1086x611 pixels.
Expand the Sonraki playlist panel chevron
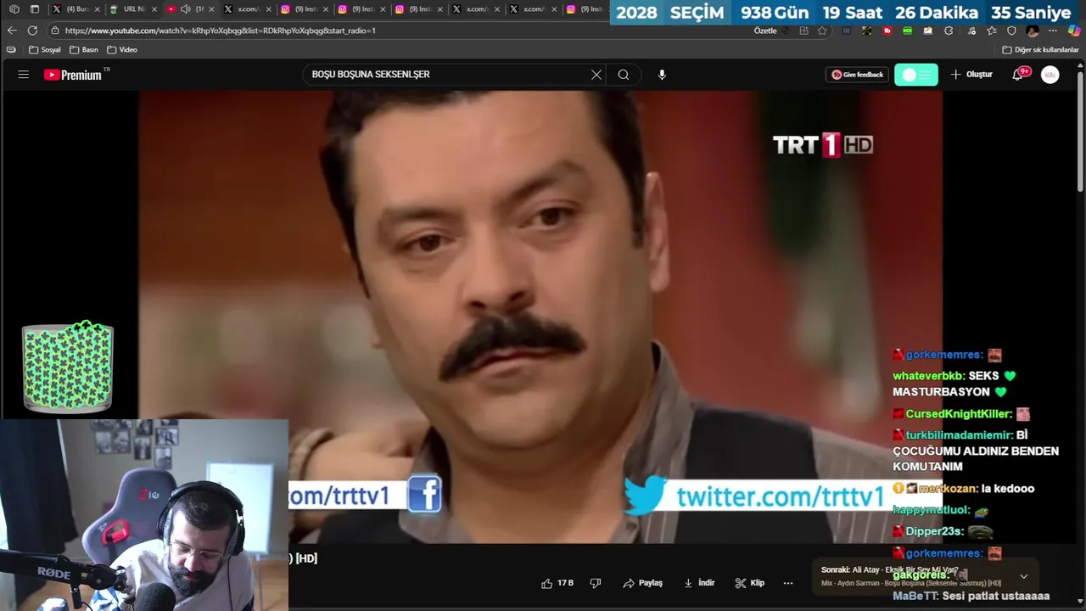[x=1023, y=576]
